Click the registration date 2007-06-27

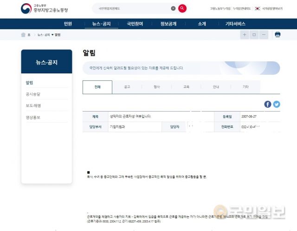(249, 117)
